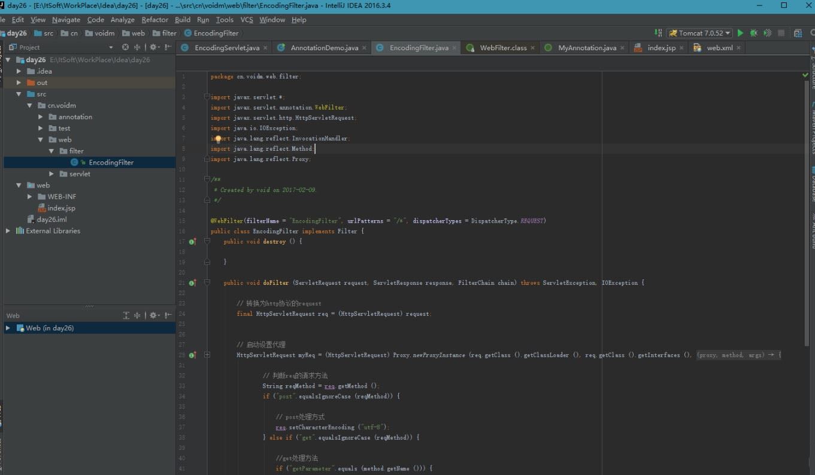Run Tomcat with Coverage icon

(x=767, y=33)
